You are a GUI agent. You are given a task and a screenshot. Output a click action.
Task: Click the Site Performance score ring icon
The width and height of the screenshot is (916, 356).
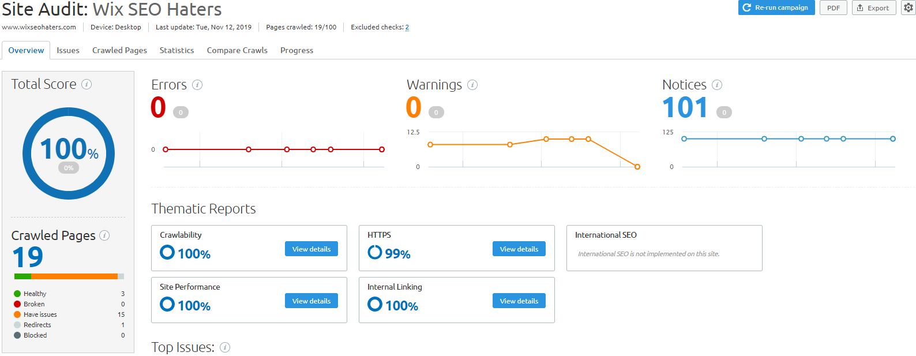[x=167, y=304]
